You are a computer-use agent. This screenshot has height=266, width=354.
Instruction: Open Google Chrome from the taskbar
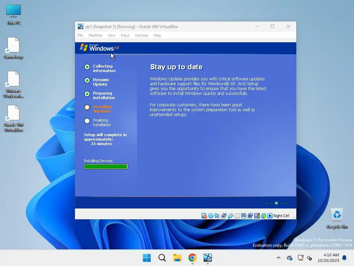[193, 258]
